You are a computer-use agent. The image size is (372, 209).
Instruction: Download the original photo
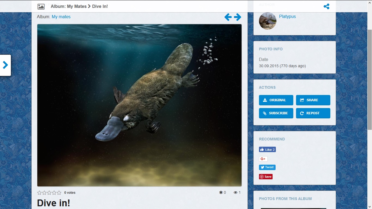pyautogui.click(x=276, y=100)
